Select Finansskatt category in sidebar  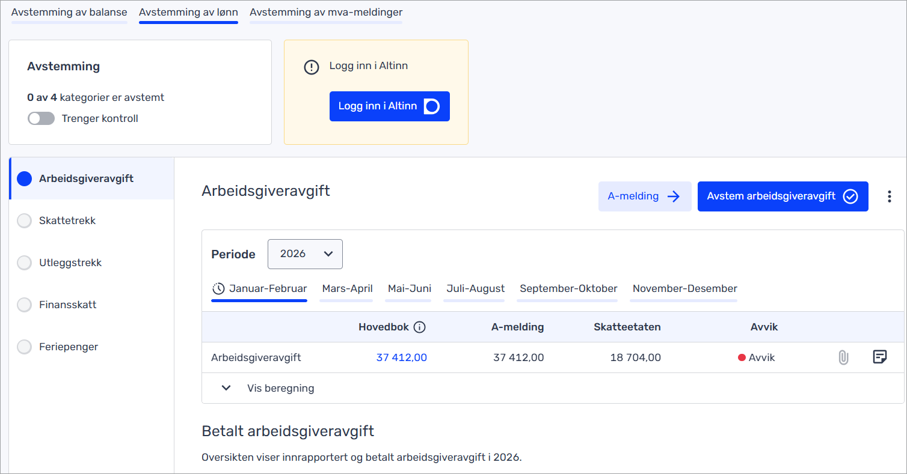click(67, 305)
